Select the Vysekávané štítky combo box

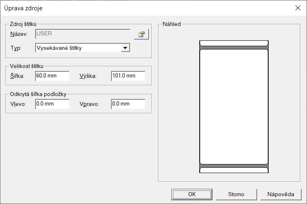click(x=78, y=48)
